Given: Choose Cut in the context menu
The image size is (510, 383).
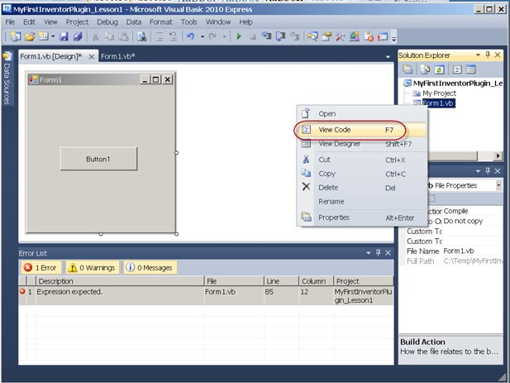Looking at the screenshot, I should point(361,160).
